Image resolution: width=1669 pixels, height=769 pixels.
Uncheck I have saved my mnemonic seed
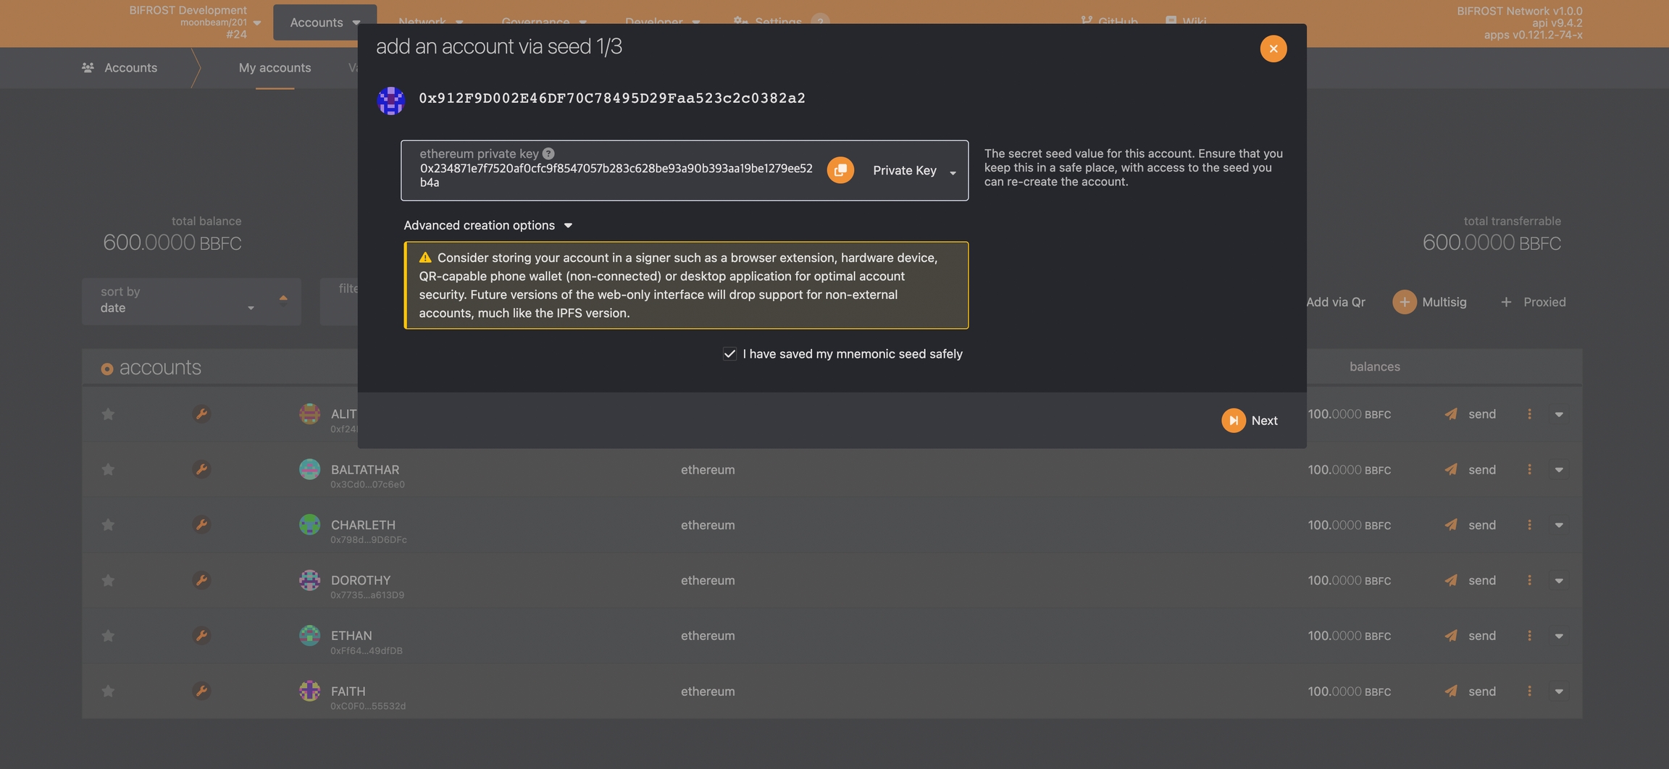pos(729,354)
